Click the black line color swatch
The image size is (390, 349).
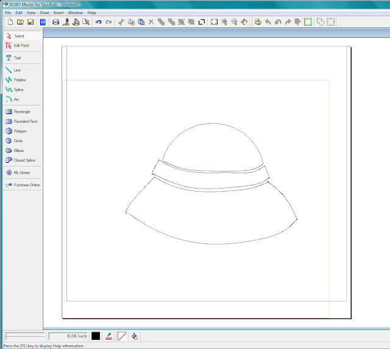pos(96,336)
